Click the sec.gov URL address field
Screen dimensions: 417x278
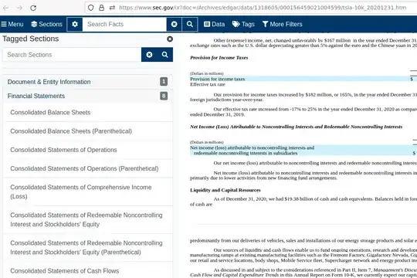click(263, 8)
